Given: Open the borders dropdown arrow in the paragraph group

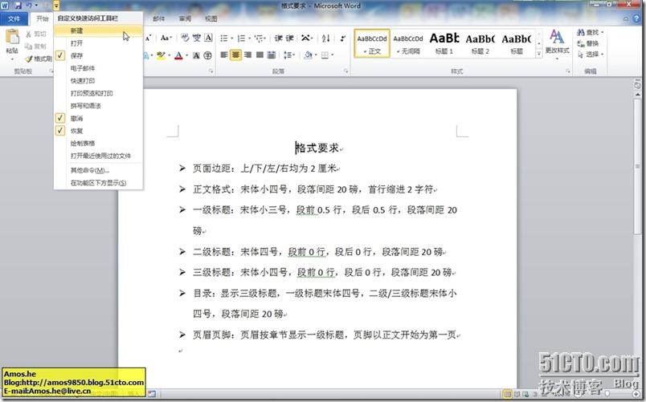Looking at the screenshot, I should pyautogui.click(x=332, y=55).
